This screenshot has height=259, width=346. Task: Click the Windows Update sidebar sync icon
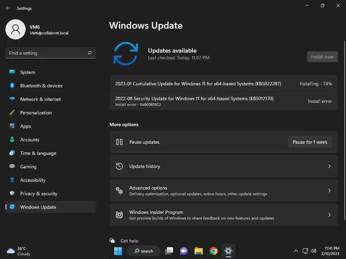(x=12, y=207)
